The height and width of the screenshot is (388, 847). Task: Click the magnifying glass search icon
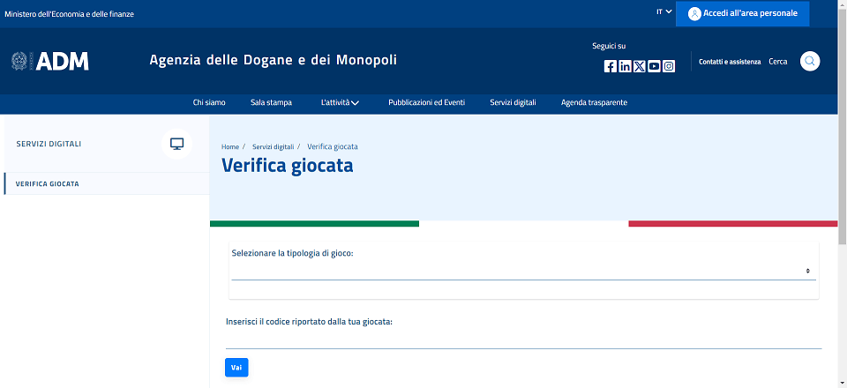tap(810, 61)
